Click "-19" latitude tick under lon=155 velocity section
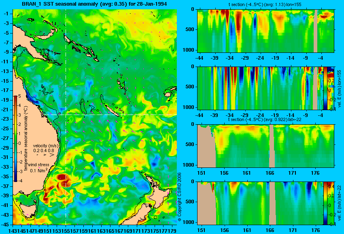 (x=275, y=115)
